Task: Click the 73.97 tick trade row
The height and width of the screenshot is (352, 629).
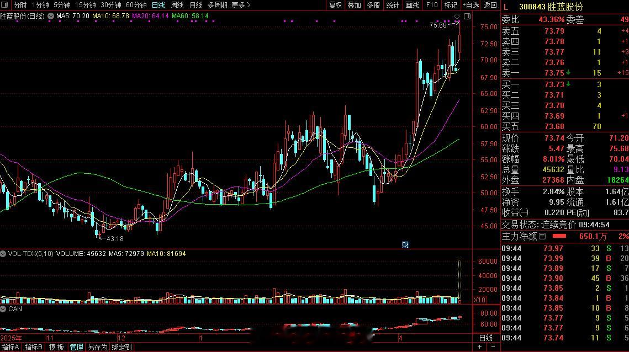Action: point(565,248)
